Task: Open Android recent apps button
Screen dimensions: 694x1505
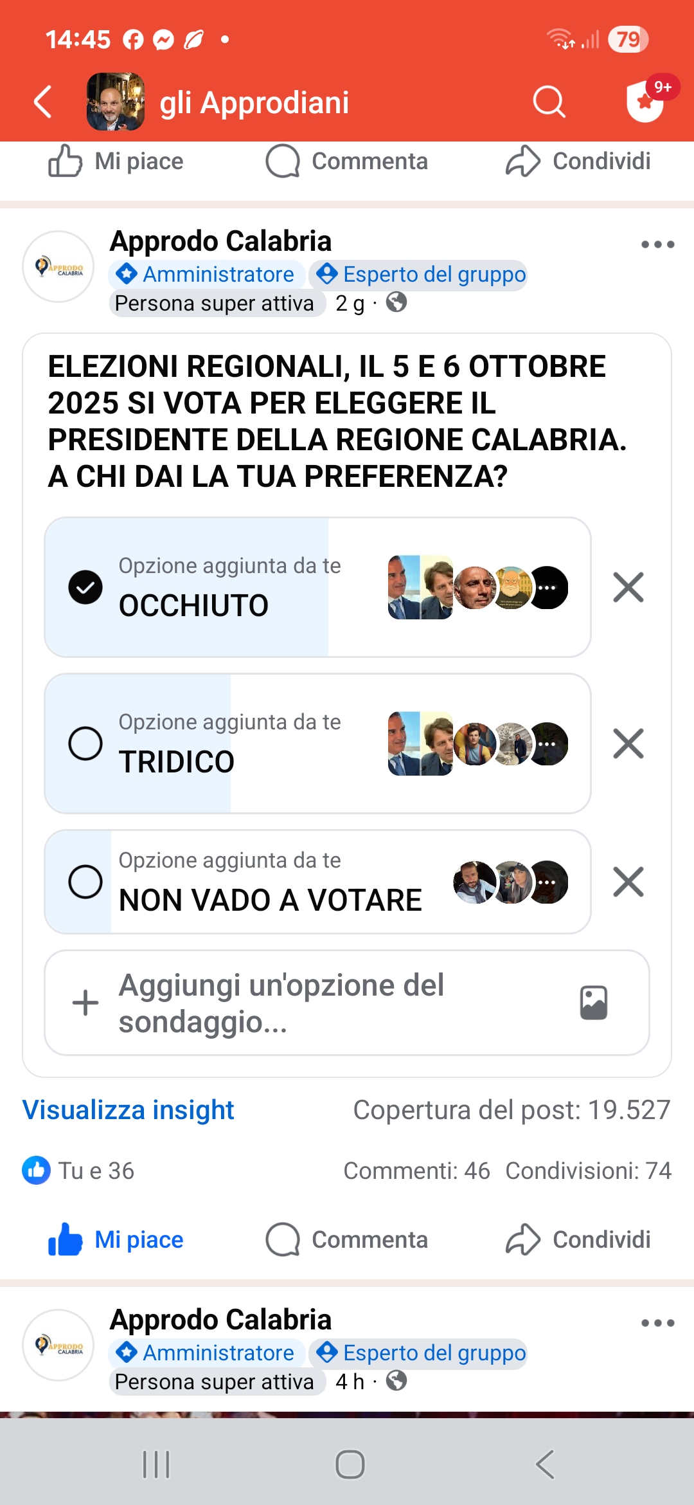Action: (x=156, y=1464)
